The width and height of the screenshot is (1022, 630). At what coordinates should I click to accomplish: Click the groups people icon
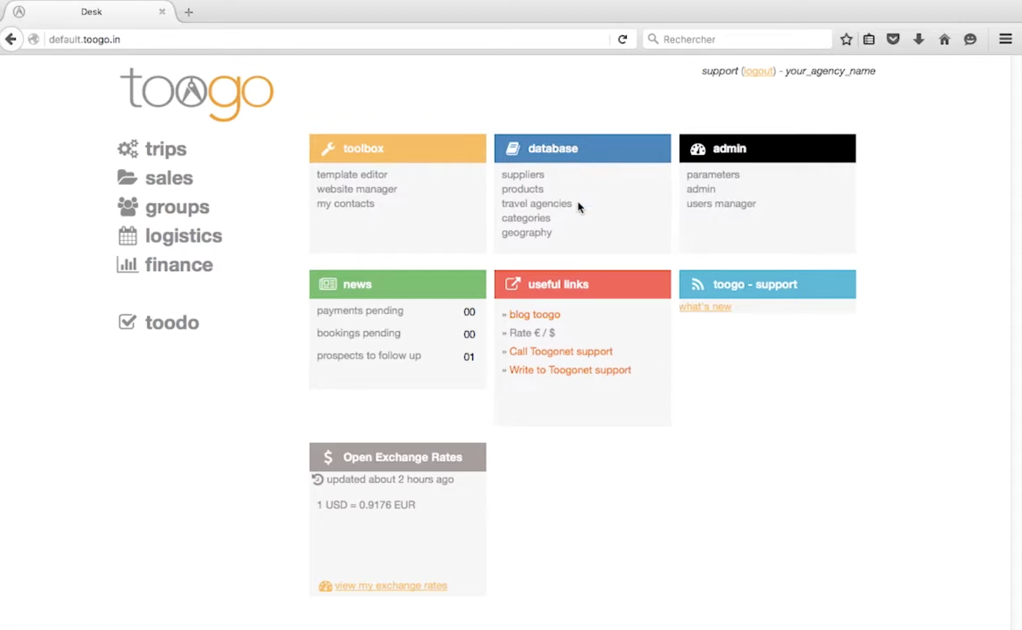click(127, 206)
